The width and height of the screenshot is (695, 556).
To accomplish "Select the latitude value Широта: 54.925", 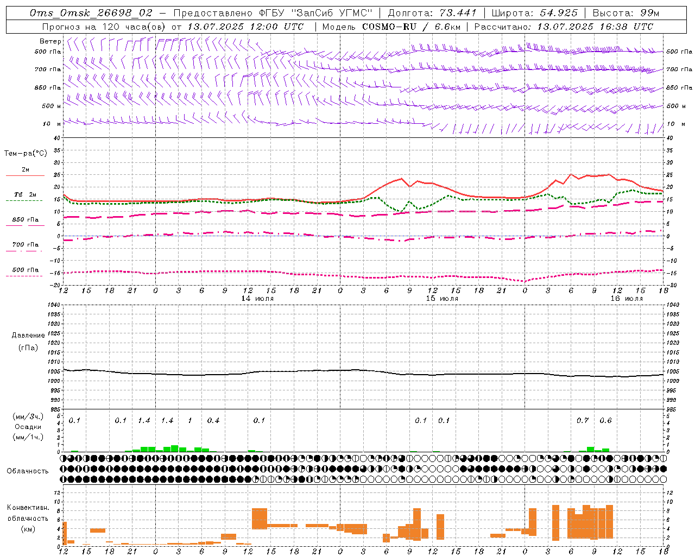I will [534, 13].
